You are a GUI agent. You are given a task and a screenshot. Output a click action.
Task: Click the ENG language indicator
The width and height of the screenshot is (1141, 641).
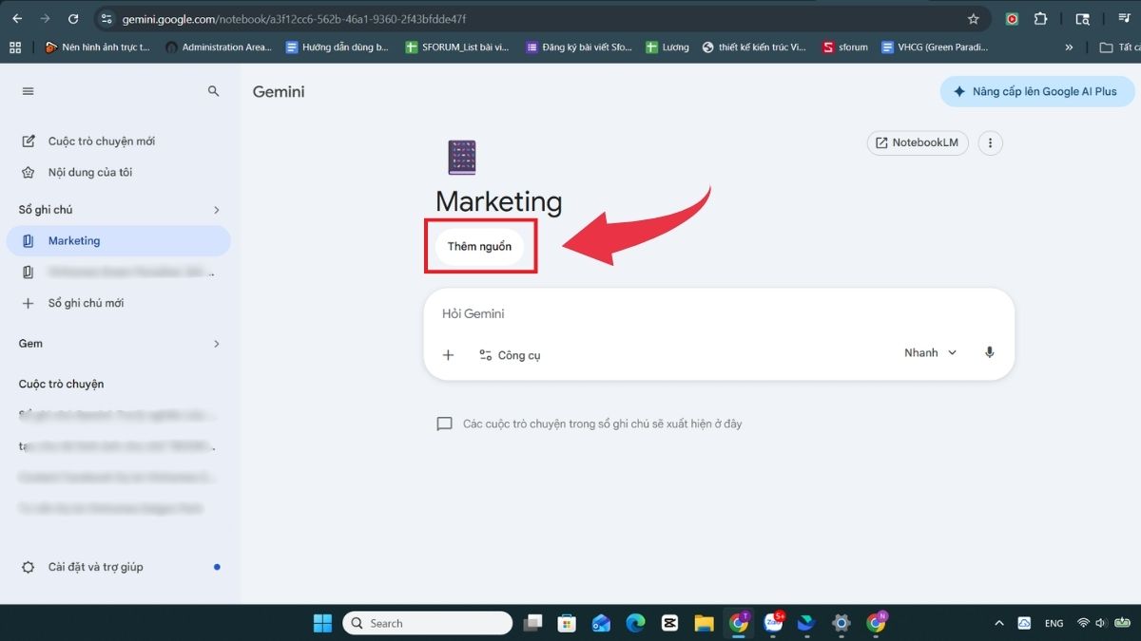point(1054,623)
